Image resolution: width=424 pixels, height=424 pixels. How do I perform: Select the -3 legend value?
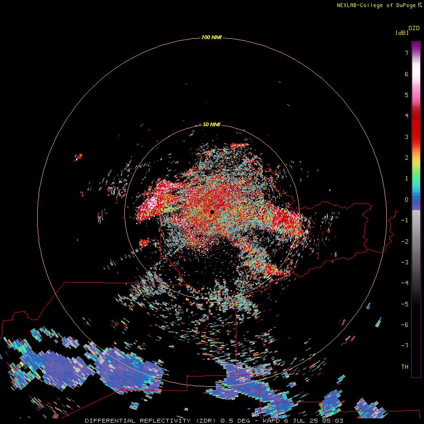click(405, 262)
